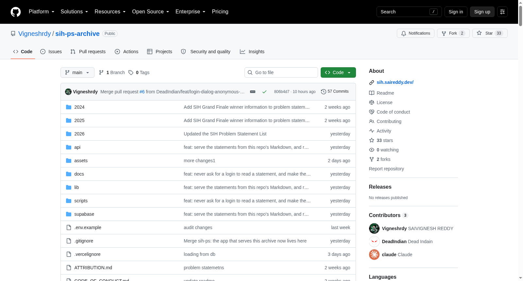Open commit hash 806b4d7
This screenshot has height=281, width=523.
pyautogui.click(x=282, y=92)
